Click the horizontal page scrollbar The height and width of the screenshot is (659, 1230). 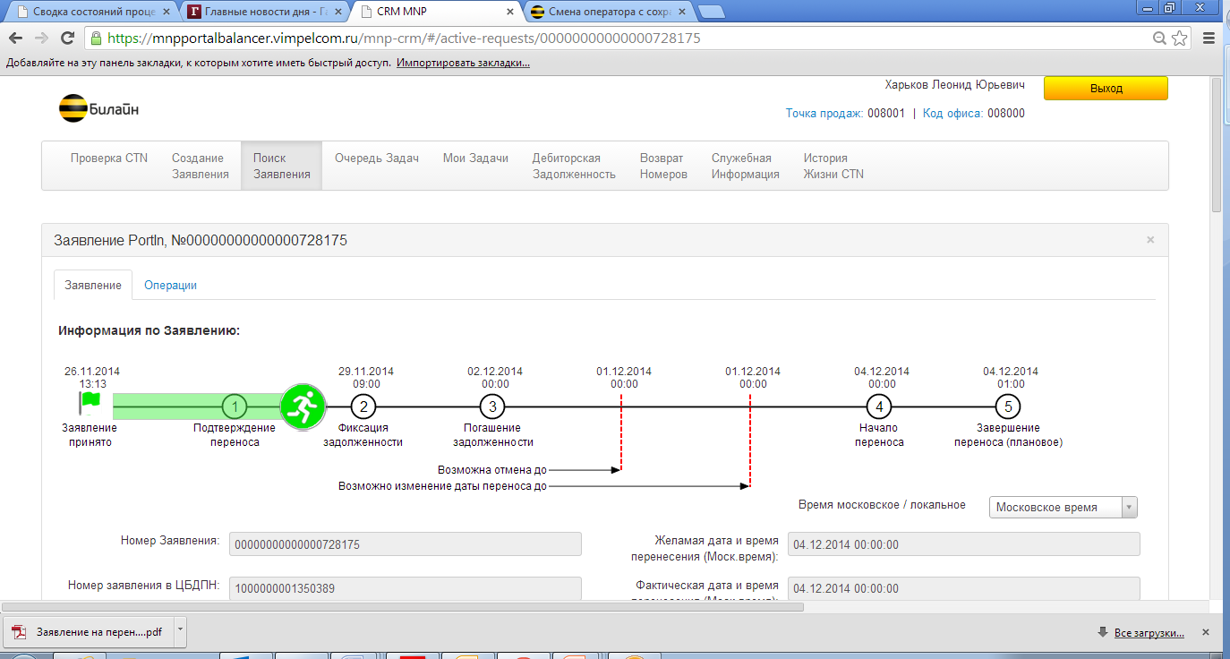pyautogui.click(x=403, y=606)
